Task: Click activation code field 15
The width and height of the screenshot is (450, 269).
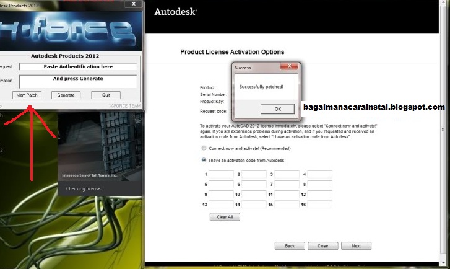Action: coord(287,205)
